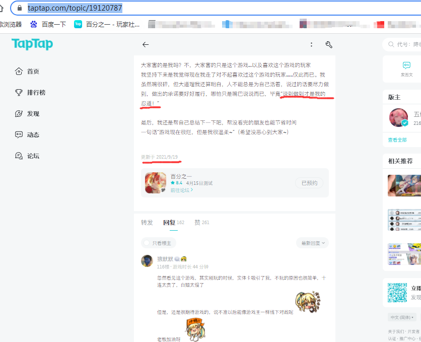
Task: Open first 相关推荐 thumbnail
Action: (x=404, y=185)
